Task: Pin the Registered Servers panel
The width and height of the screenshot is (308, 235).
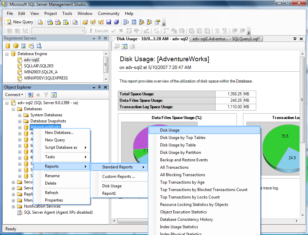Action: click(x=99, y=39)
